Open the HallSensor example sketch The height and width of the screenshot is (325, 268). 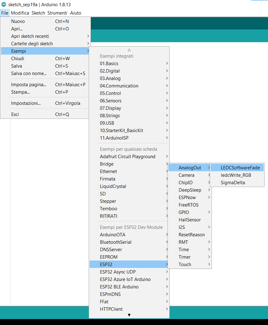190,220
